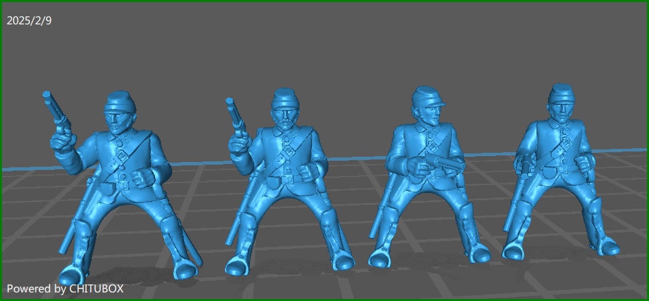Click the Powered by CHITUBOX watermark

coord(65,288)
